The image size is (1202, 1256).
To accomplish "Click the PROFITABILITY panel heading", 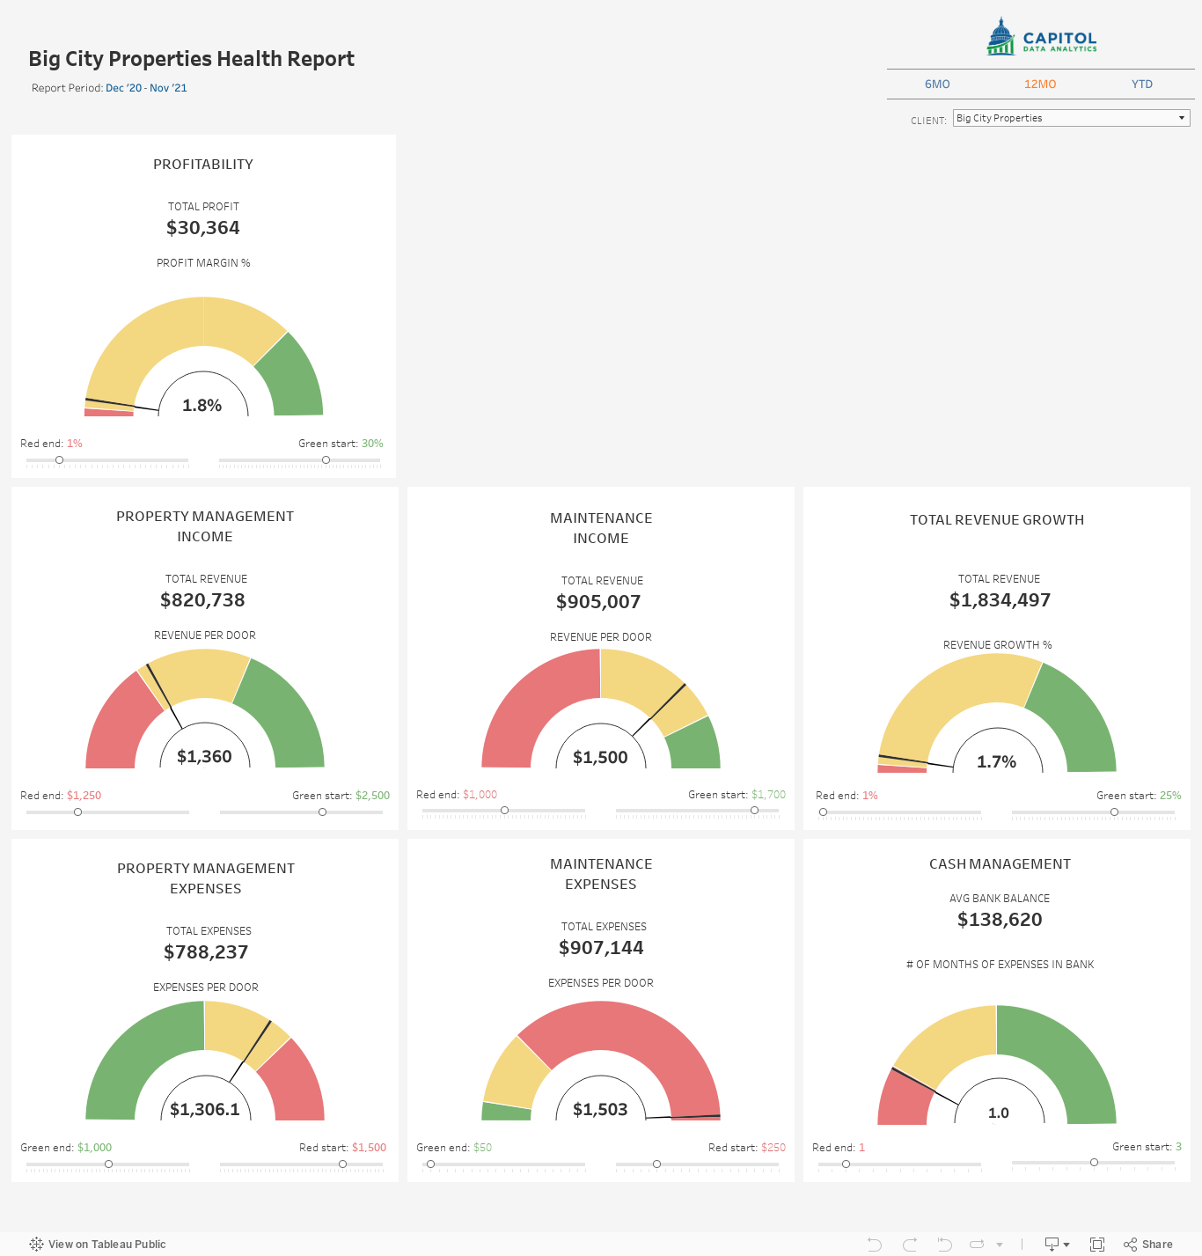I will pos(203,165).
